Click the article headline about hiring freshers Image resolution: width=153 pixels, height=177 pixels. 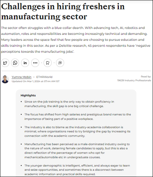pos(63,11)
